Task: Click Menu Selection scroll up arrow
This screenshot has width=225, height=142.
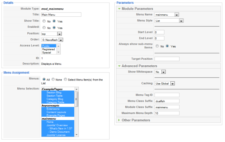Action: (76, 89)
